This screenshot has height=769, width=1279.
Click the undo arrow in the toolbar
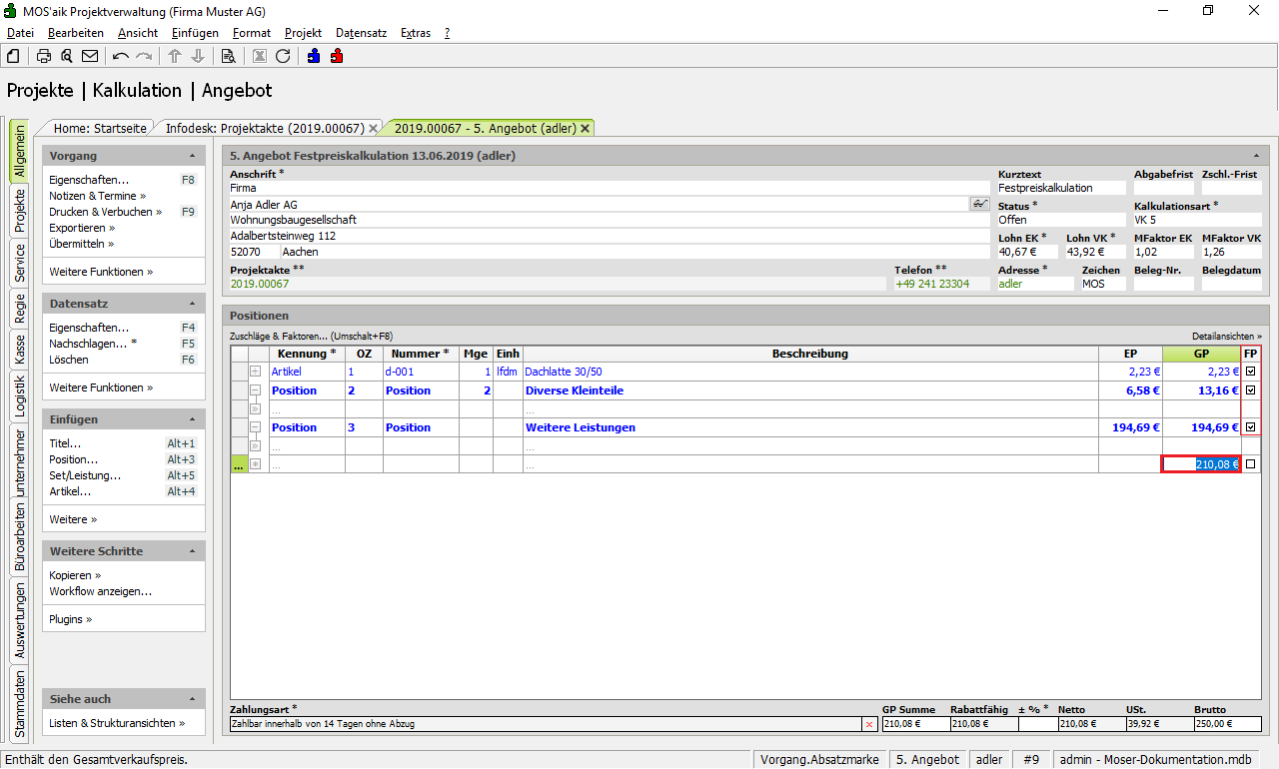[121, 56]
